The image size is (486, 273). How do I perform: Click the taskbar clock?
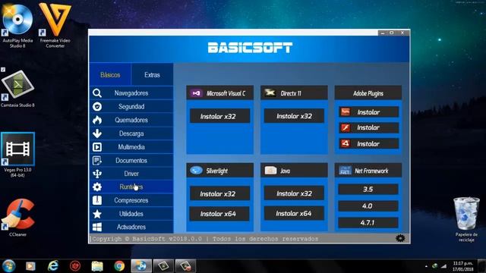pos(462,266)
